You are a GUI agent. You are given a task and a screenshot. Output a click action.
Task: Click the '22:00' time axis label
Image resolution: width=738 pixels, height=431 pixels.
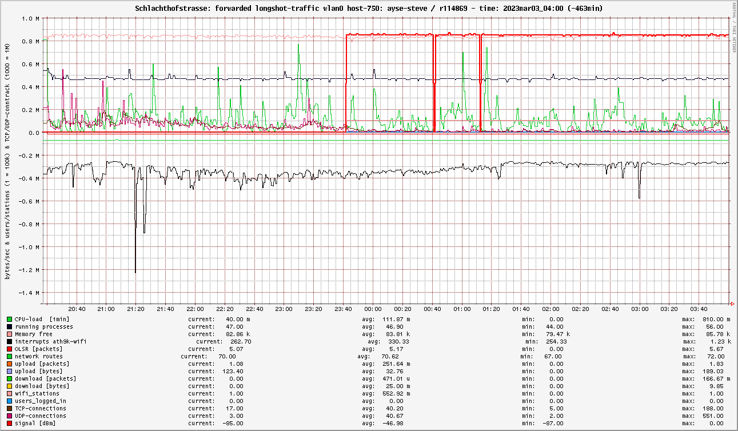click(195, 309)
